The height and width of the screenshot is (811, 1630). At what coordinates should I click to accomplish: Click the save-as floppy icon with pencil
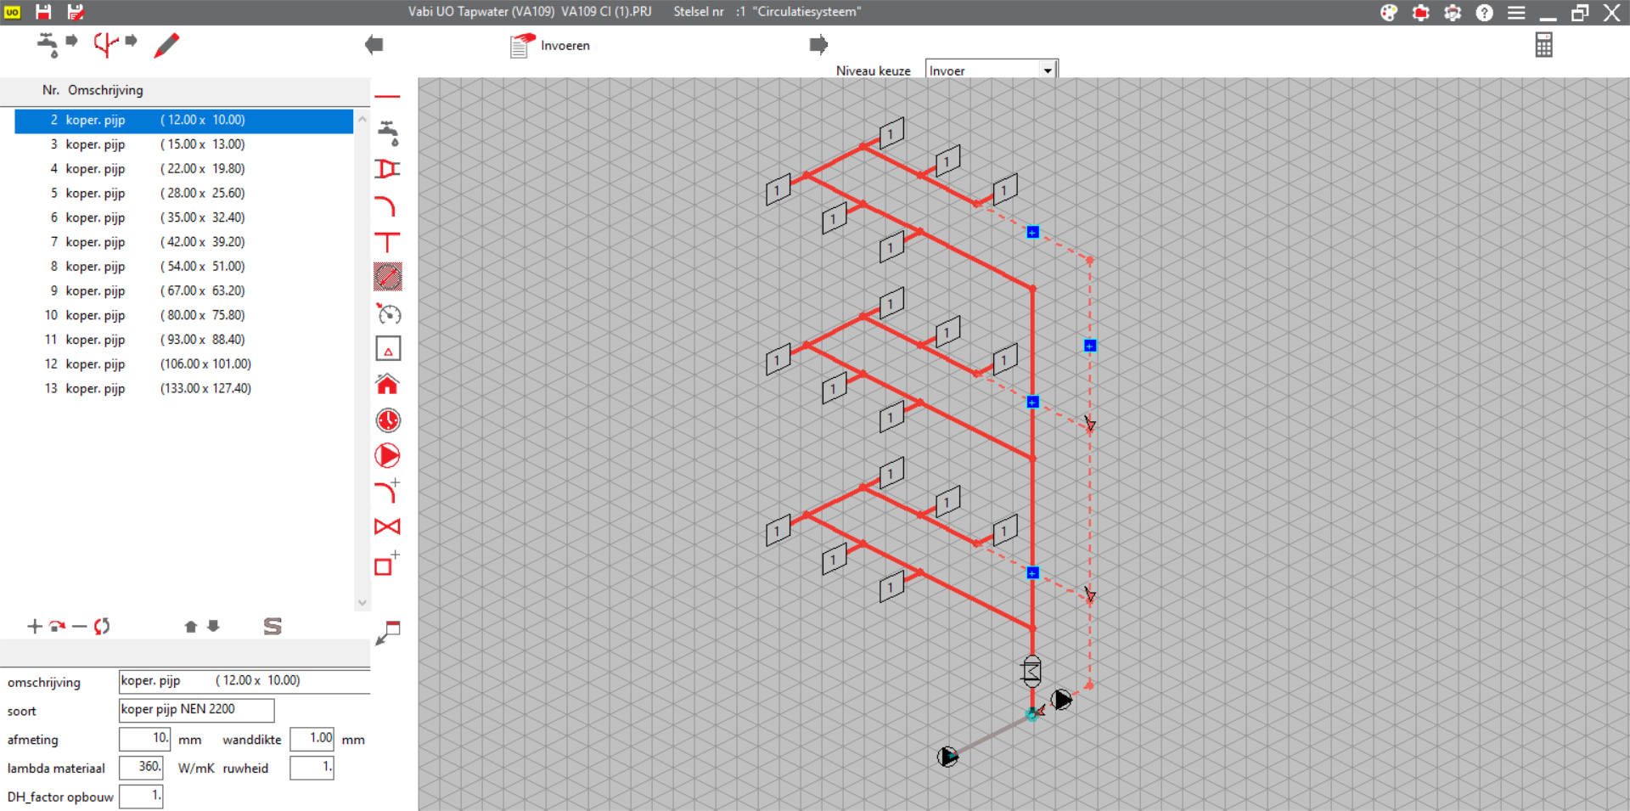[76, 12]
